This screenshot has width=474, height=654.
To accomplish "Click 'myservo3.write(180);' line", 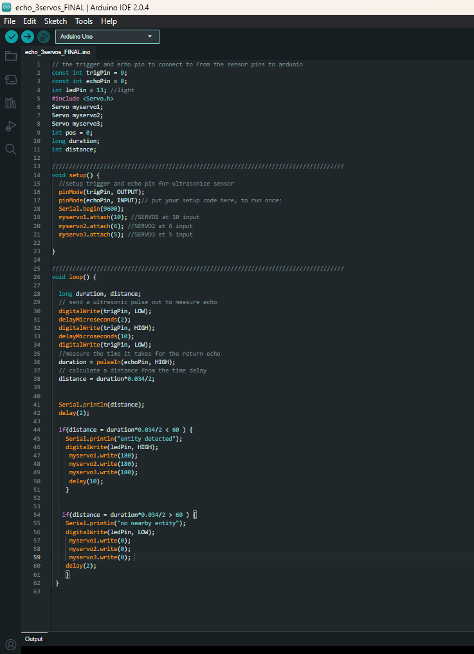I will [x=103, y=472].
